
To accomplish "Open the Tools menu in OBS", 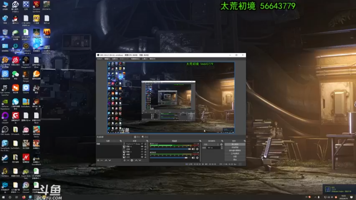I will 145,59.
